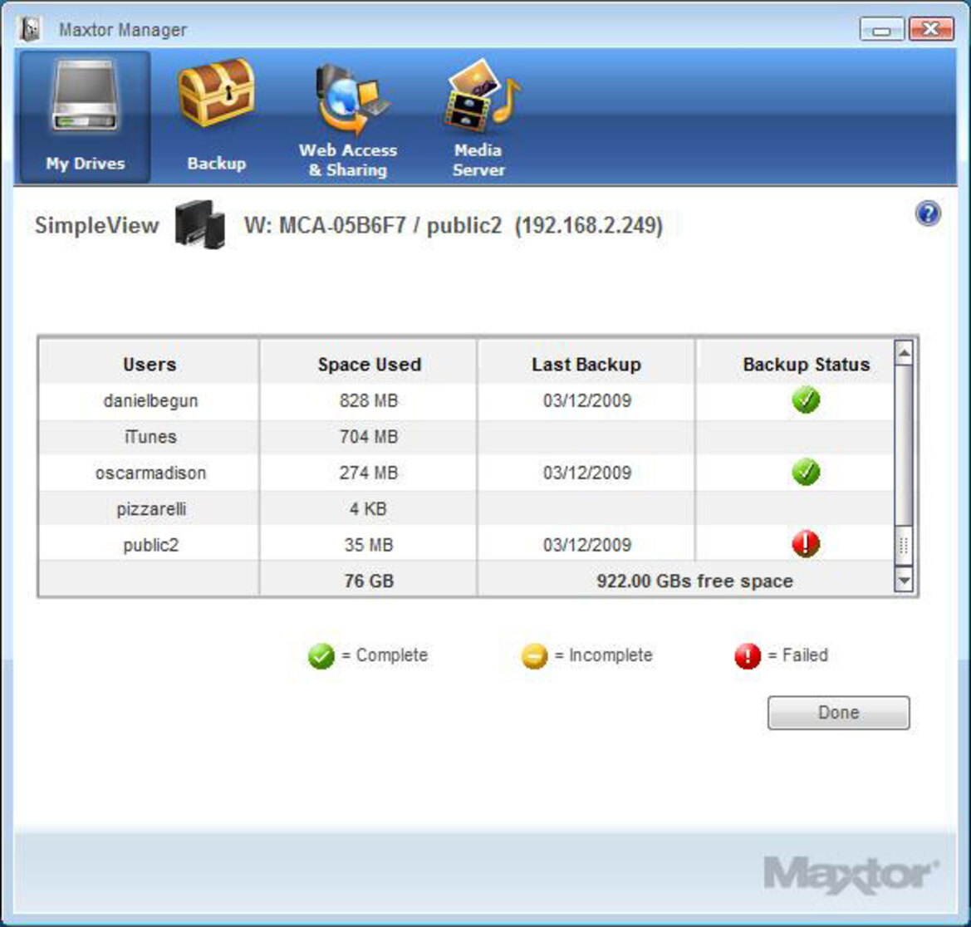
Task: Select the oscarmadison user row
Action: 466,473
